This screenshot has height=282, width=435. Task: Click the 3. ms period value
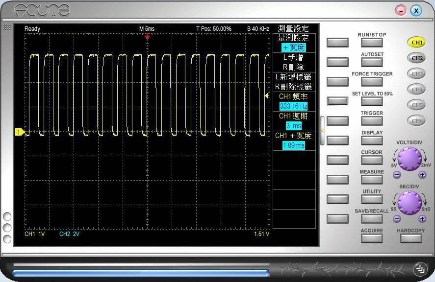[x=293, y=126]
